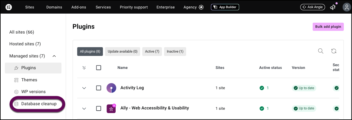Click the Name column header
The height and width of the screenshot is (120, 352).
coord(123,67)
